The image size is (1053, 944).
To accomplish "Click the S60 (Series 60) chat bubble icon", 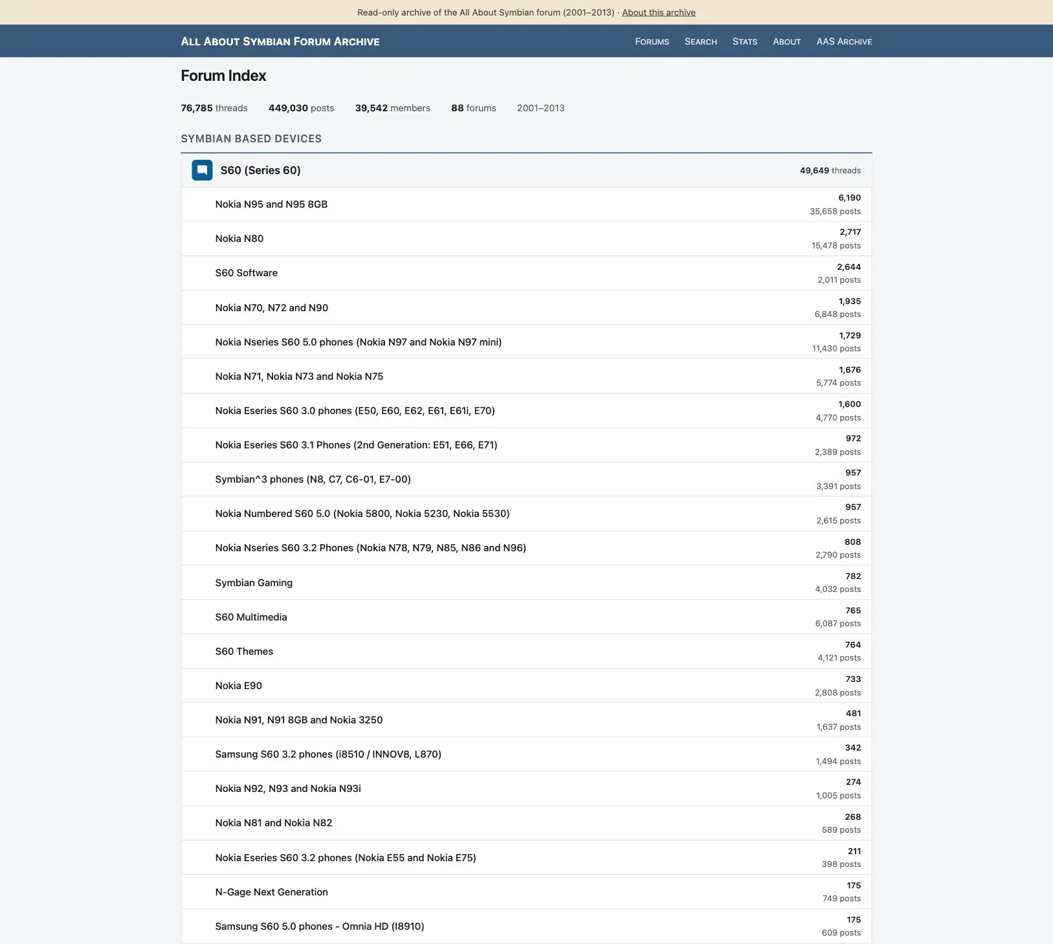I will (202, 170).
